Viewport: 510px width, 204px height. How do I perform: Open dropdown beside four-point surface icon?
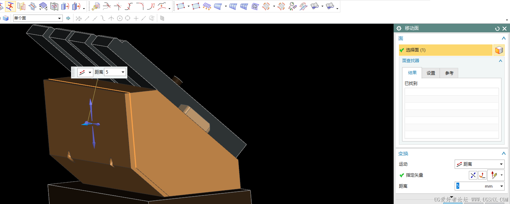[188, 6]
